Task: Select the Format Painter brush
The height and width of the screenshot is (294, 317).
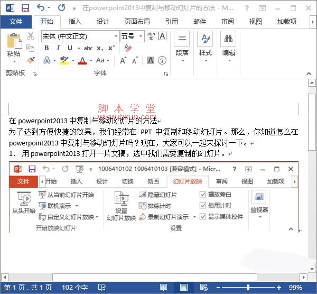Action: click(31, 60)
